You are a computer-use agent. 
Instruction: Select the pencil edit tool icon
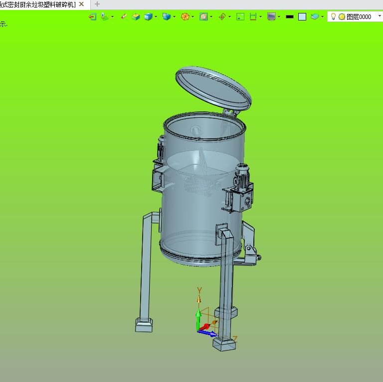coord(124,16)
